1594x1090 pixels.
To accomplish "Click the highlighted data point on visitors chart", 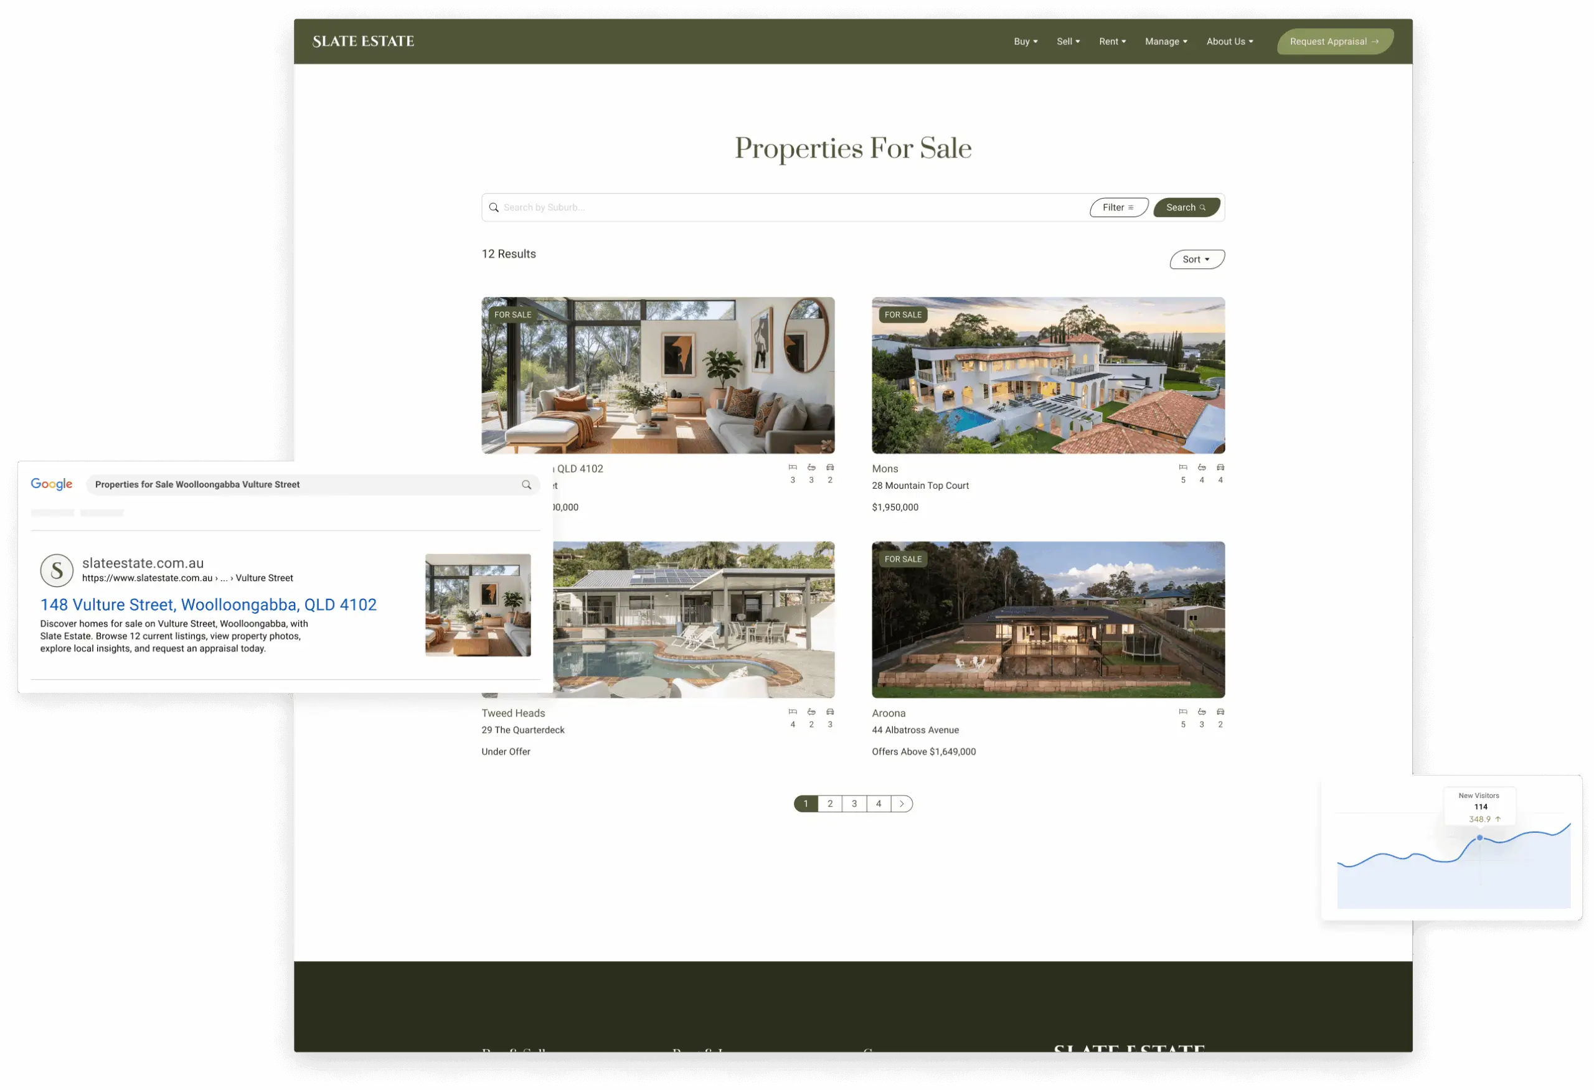I will pos(1480,839).
